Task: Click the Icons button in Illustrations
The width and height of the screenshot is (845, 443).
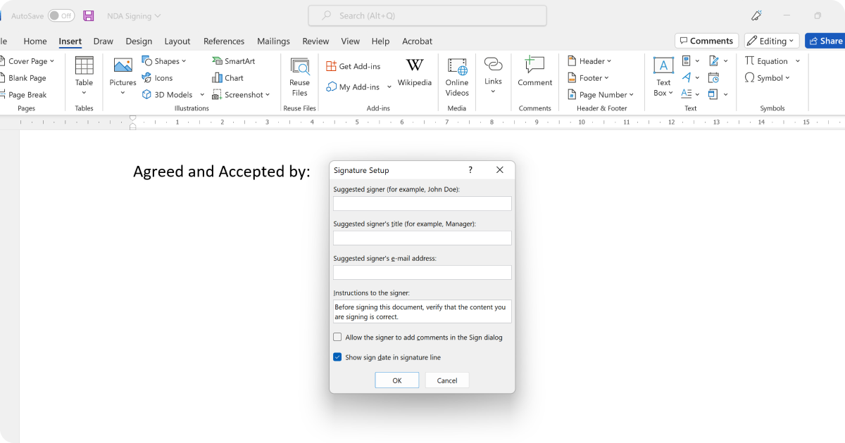Action: tap(157, 78)
